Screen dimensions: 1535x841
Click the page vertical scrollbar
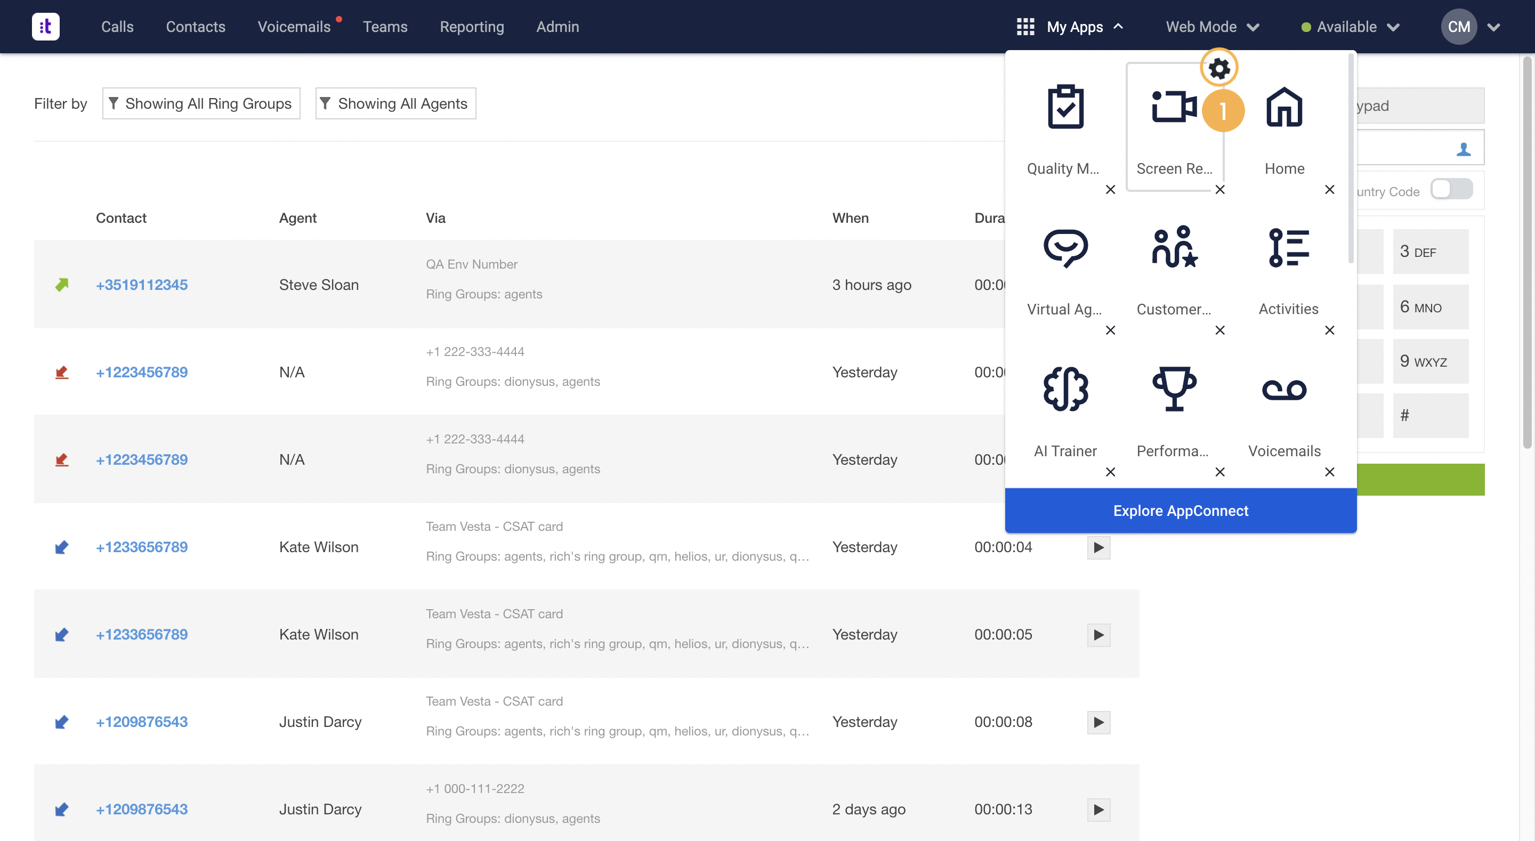1526,252
